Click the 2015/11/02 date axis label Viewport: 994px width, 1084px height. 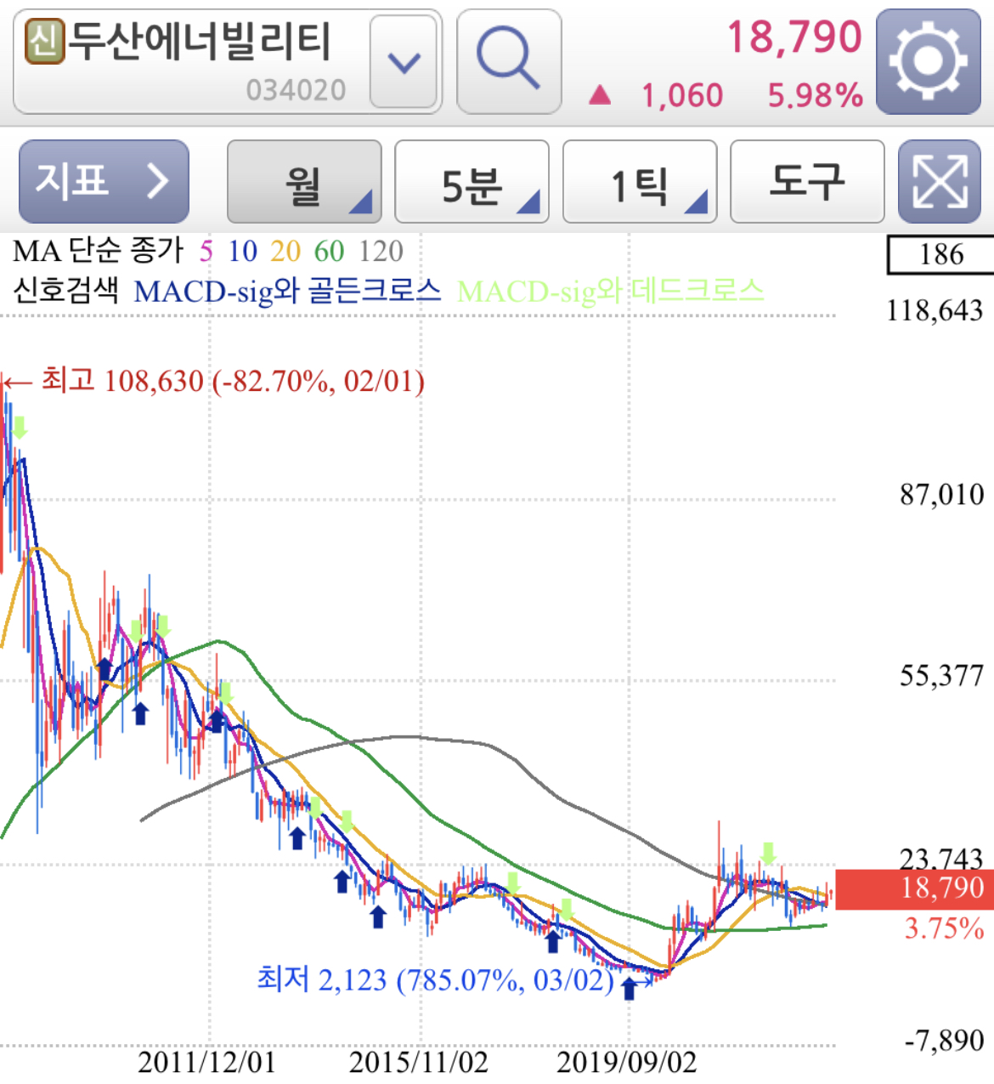(419, 1063)
